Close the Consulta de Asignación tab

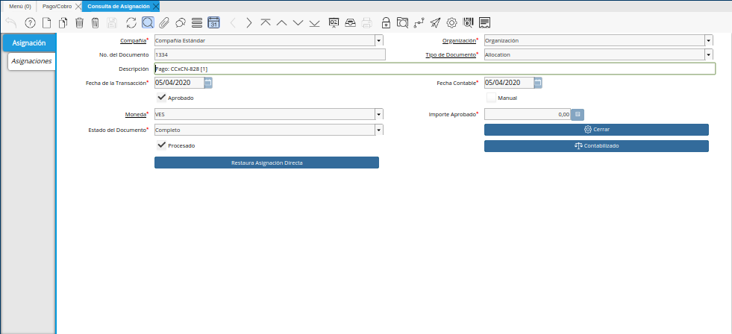(x=156, y=6)
